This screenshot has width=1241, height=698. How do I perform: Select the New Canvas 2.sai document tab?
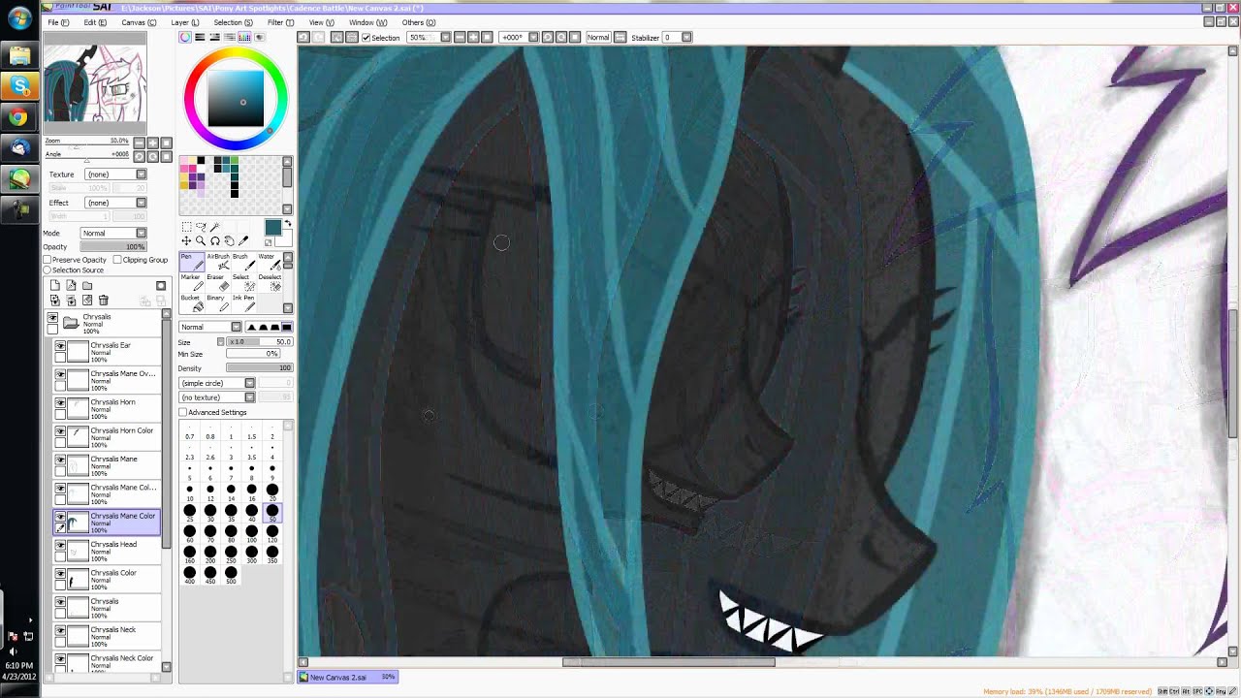[x=348, y=677]
